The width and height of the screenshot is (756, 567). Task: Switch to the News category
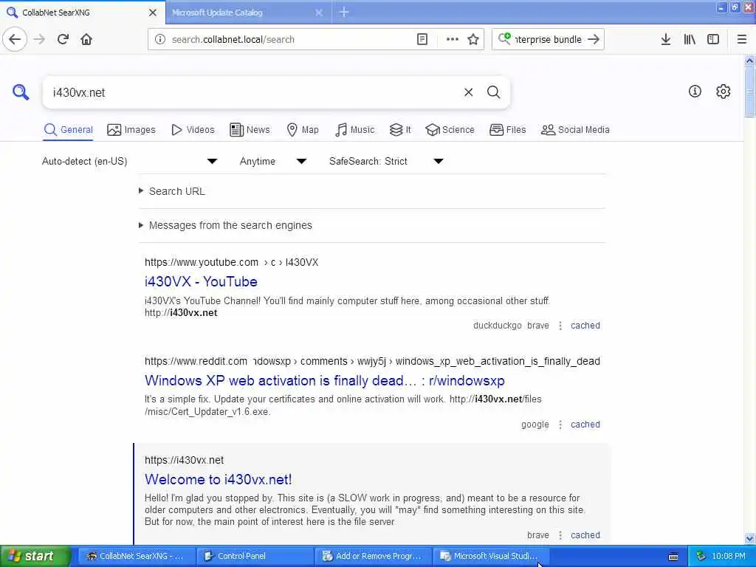(250, 130)
